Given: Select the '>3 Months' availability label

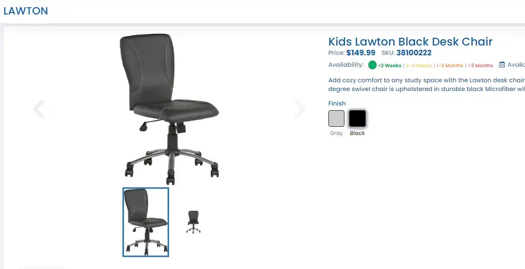Looking at the screenshot, I should click(480, 66).
